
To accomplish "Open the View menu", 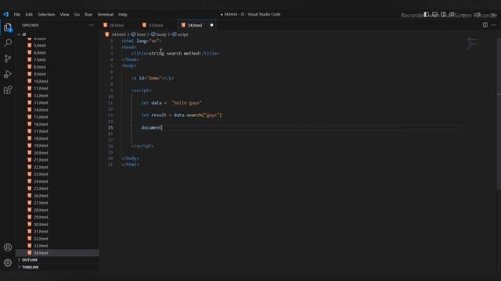I will [64, 14].
